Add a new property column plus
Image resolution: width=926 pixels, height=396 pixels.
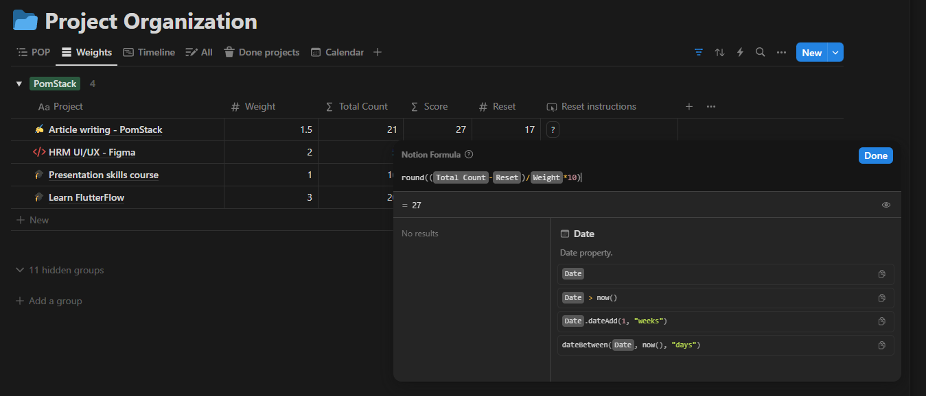point(689,106)
